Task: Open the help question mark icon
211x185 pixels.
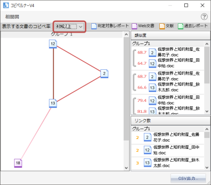Action: pos(204,17)
